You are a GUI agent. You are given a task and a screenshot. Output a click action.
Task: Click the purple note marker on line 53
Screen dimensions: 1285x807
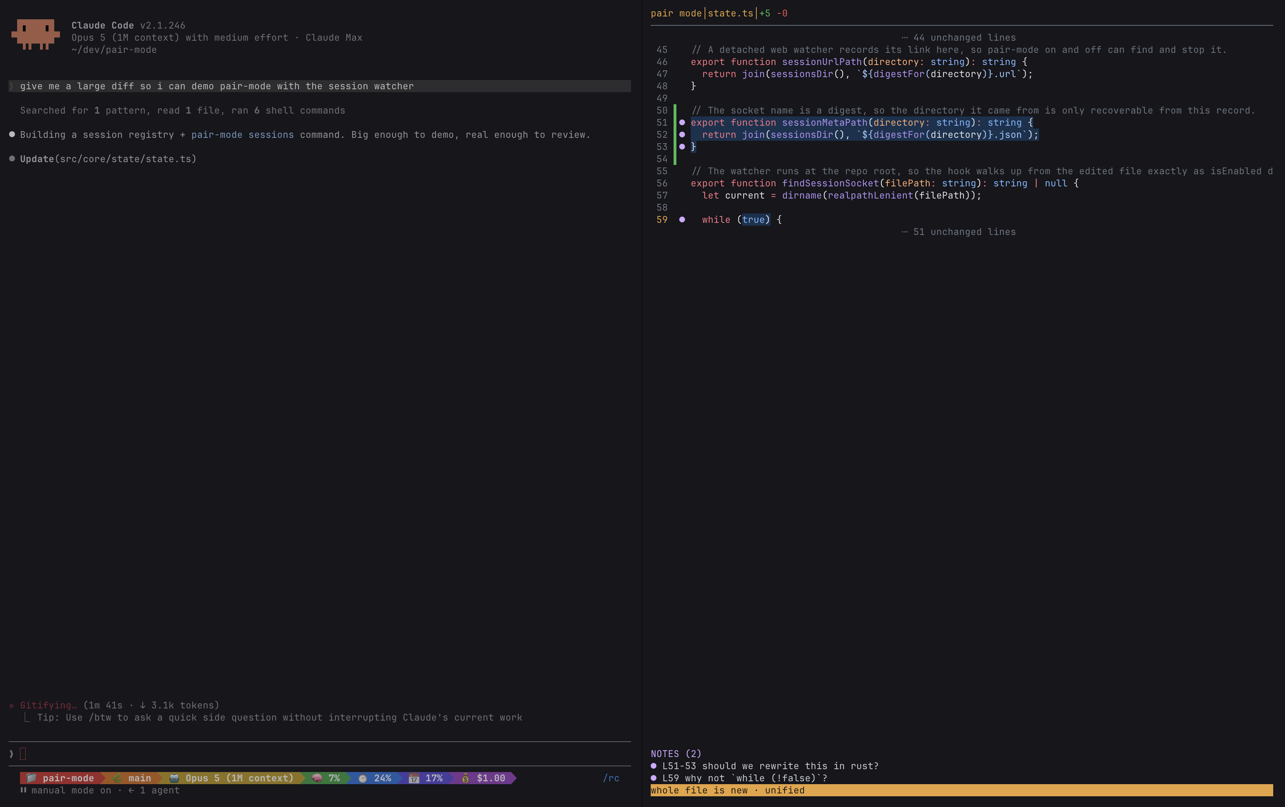682,147
